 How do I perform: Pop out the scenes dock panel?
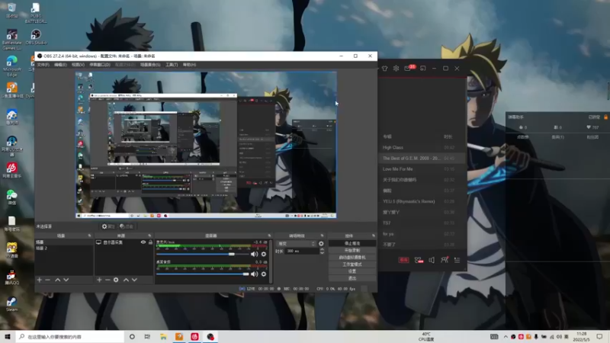coord(89,236)
